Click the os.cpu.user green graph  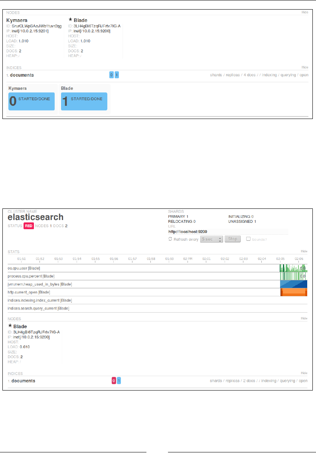click(293, 268)
